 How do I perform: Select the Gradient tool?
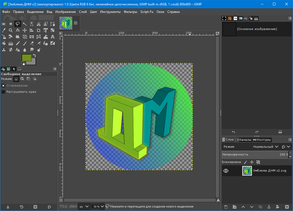click(x=11, y=43)
